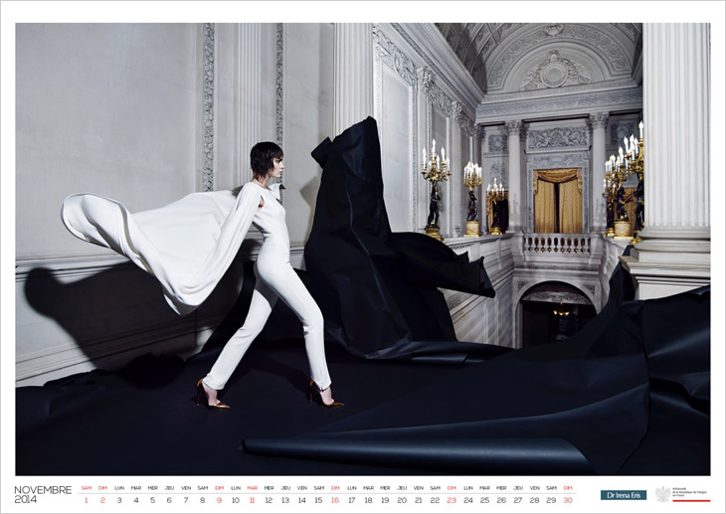
Task: Click the model's front gold high heel
Action: [x=324, y=397]
